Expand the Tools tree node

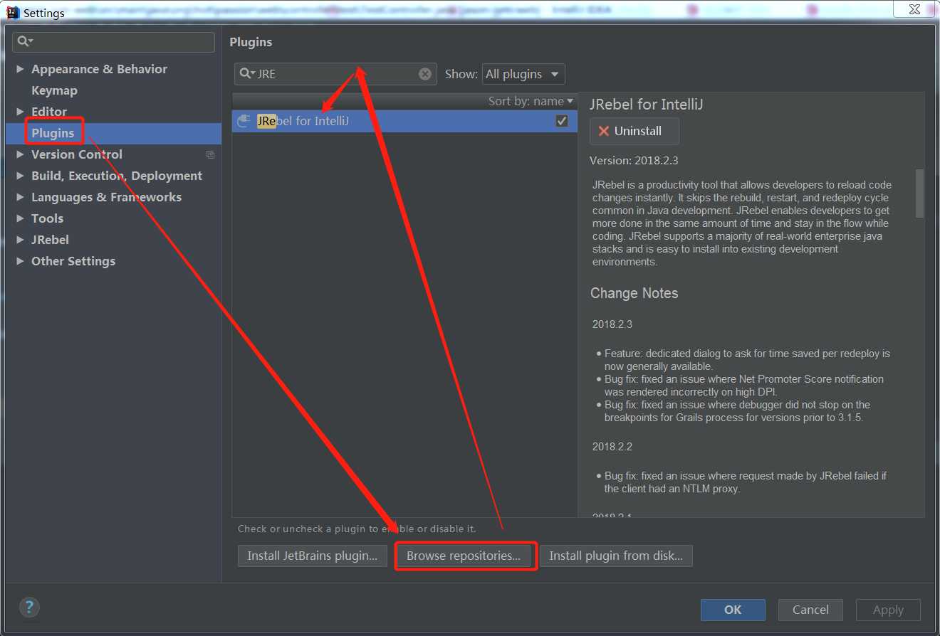pos(20,218)
